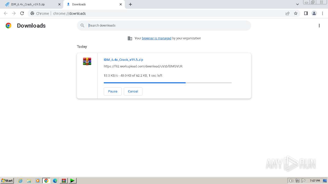
Task: Go forward using the browser forward arrow
Action: coord(14,13)
